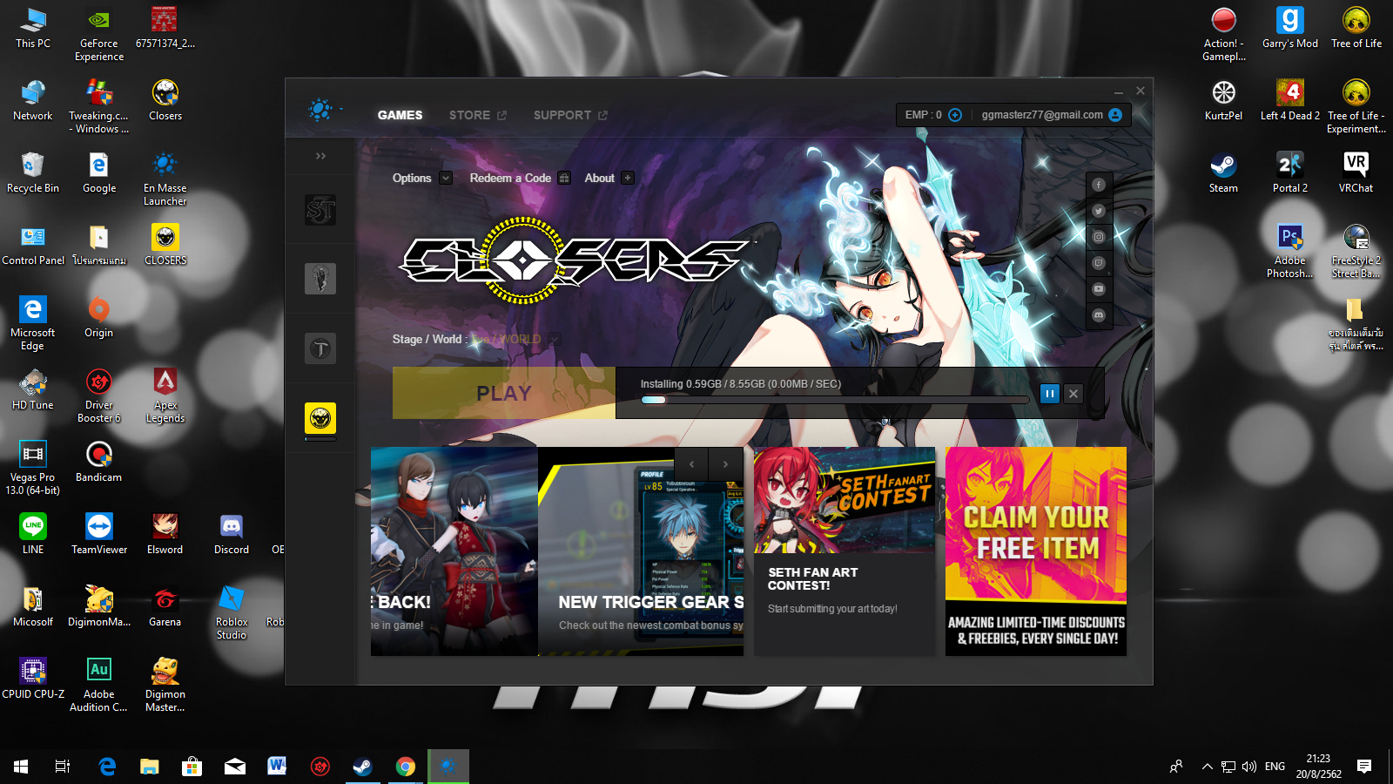Open the YouTube social link

[1099, 289]
